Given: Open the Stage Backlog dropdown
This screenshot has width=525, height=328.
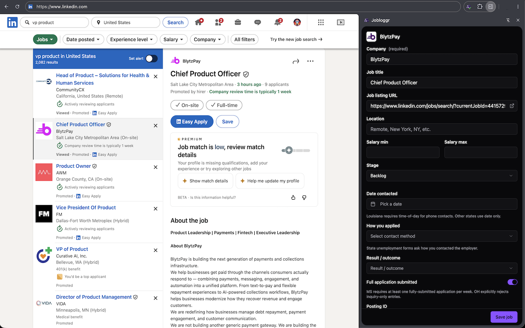Looking at the screenshot, I should pyautogui.click(x=442, y=175).
